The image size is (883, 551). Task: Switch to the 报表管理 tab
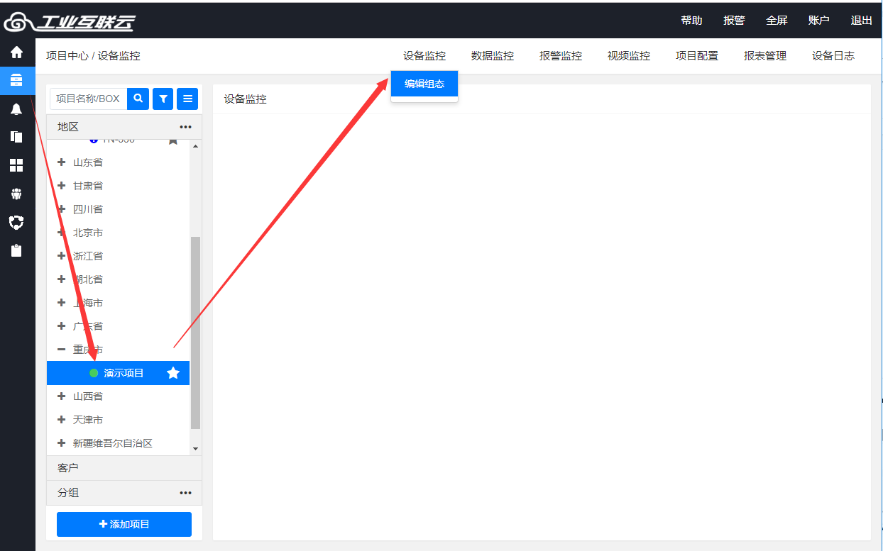click(x=765, y=56)
